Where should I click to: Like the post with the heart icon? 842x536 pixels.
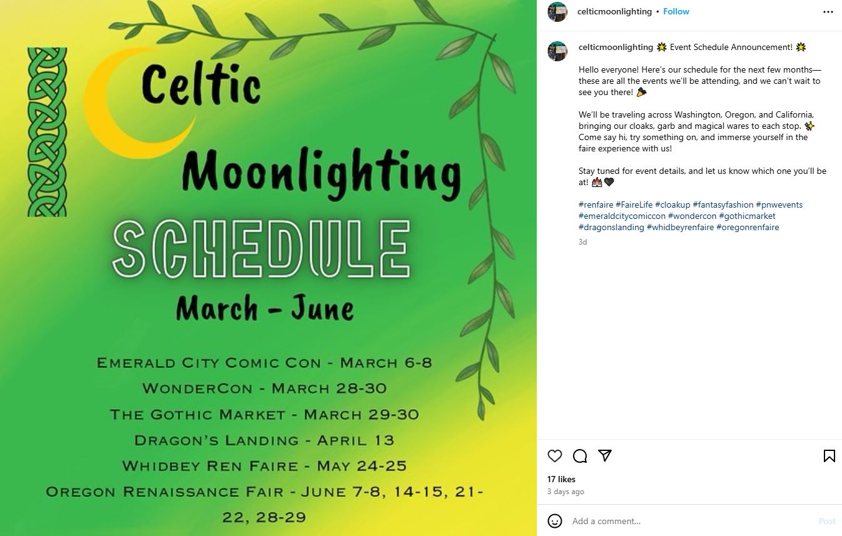click(x=555, y=456)
